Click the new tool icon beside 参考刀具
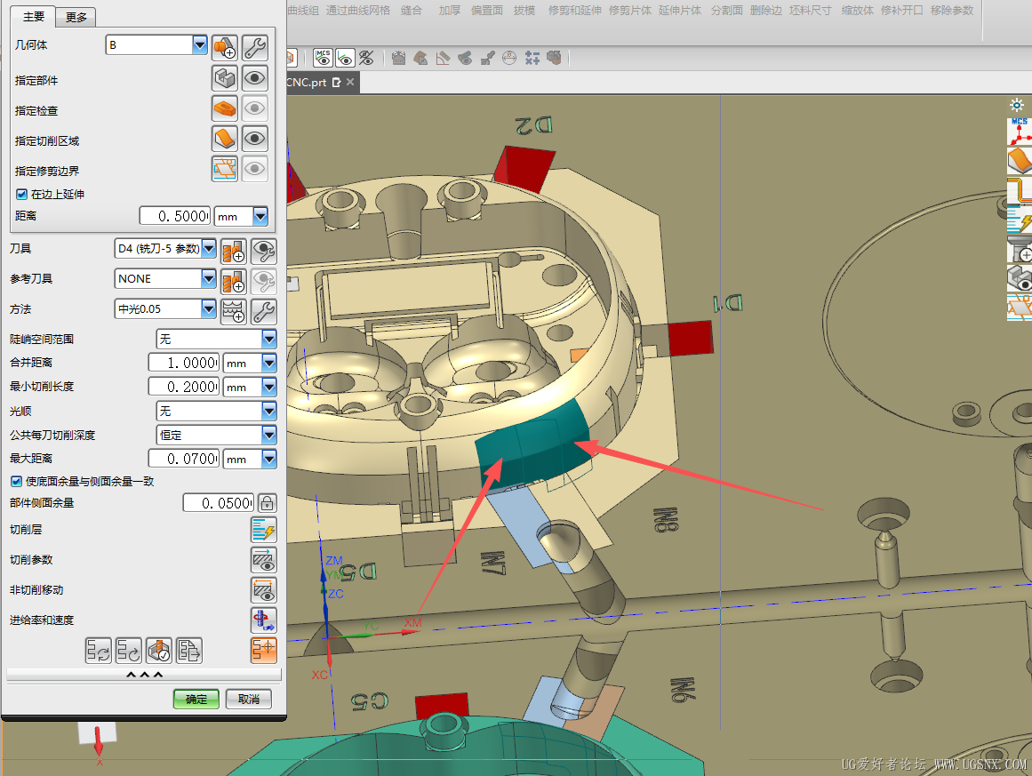Viewport: 1032px width, 776px height. tap(234, 281)
